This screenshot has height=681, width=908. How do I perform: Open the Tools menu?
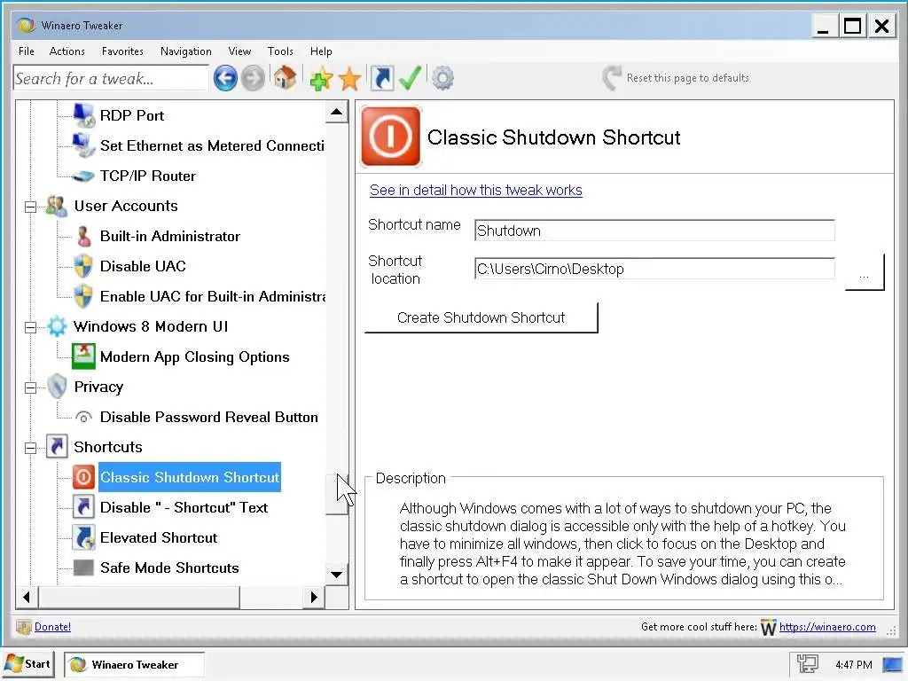[x=280, y=51]
